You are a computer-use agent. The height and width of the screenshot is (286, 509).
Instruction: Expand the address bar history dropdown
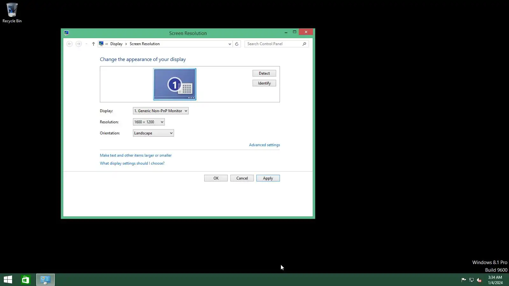tap(230, 44)
